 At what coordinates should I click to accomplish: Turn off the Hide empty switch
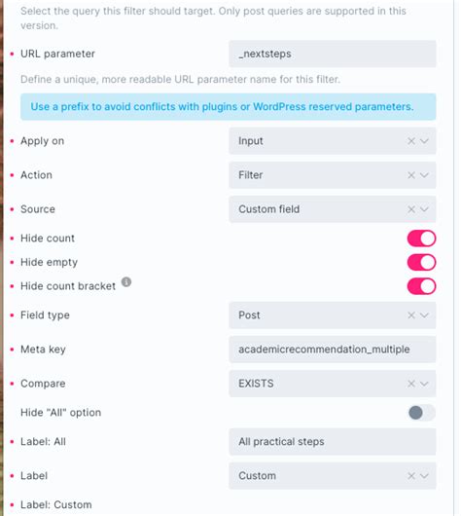(421, 262)
